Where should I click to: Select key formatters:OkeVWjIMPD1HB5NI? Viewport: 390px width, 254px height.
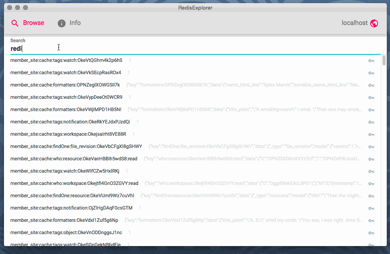[66, 110]
